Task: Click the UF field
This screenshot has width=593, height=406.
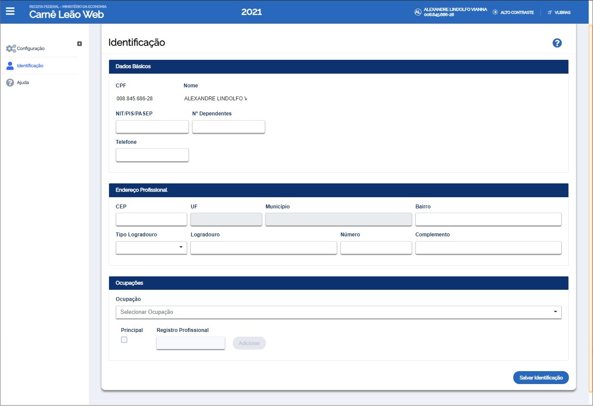Action: tap(226, 220)
